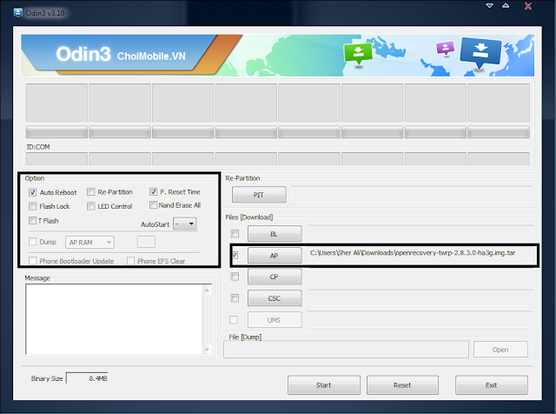
Task: Click the File Dump path field
Action: 346,350
